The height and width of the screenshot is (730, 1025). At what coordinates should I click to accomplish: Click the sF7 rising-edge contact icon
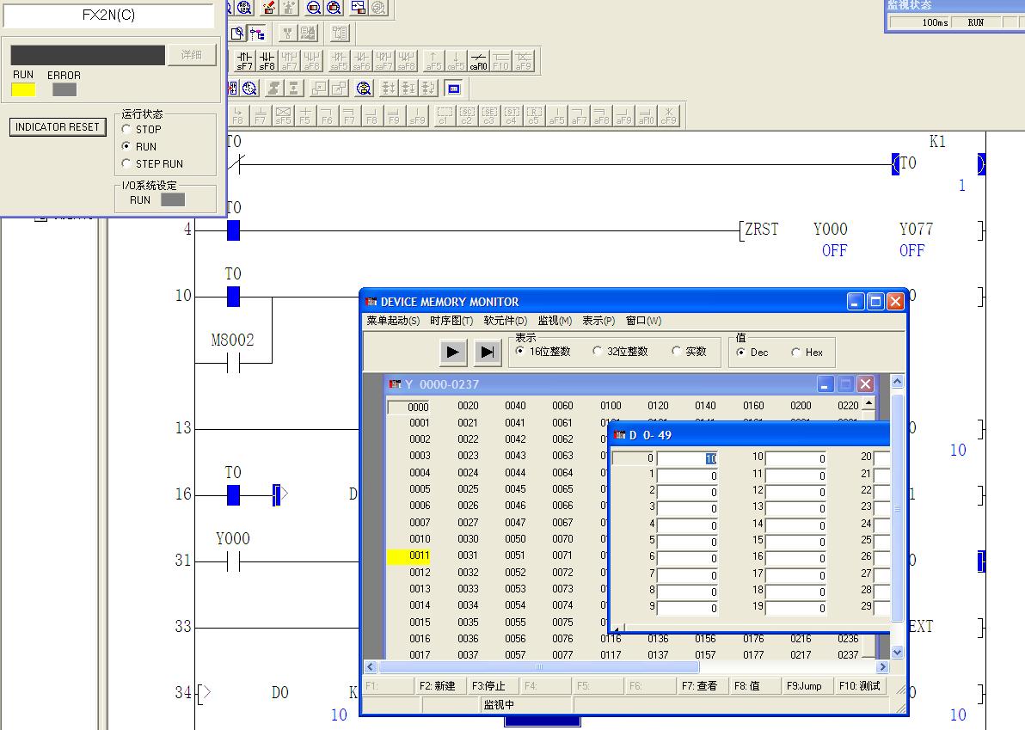click(x=245, y=60)
